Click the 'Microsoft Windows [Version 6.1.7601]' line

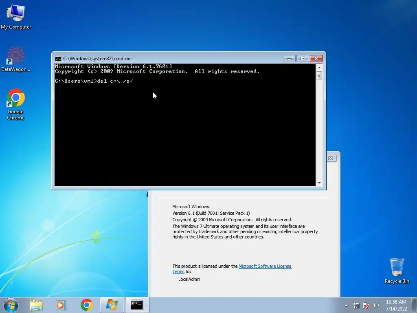pos(114,66)
